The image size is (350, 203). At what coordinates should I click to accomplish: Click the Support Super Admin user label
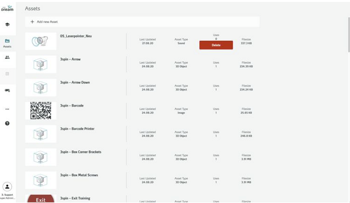[x=8, y=197]
